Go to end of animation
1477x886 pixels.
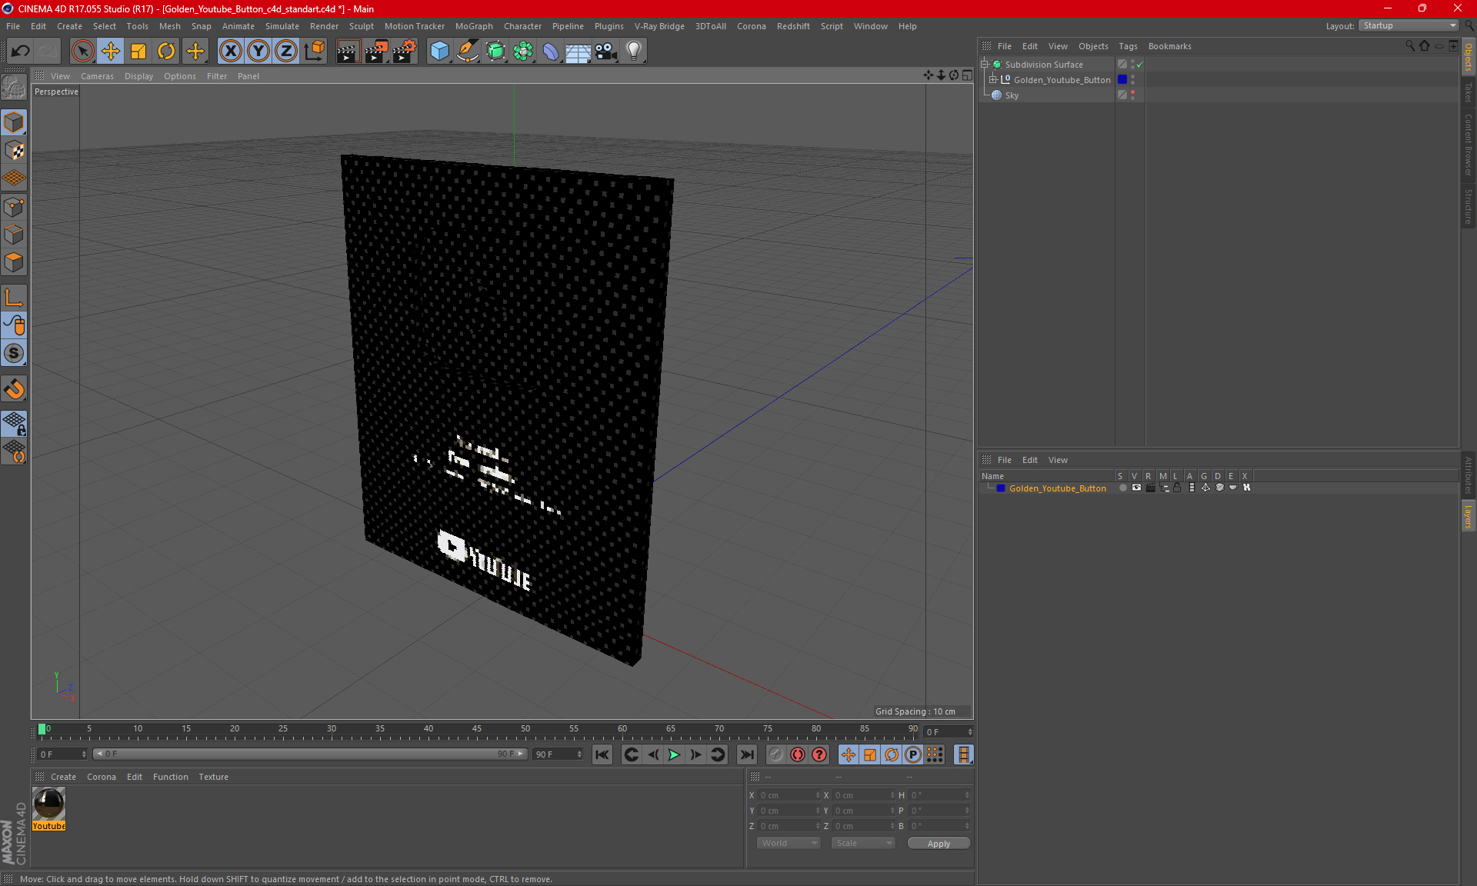[746, 754]
